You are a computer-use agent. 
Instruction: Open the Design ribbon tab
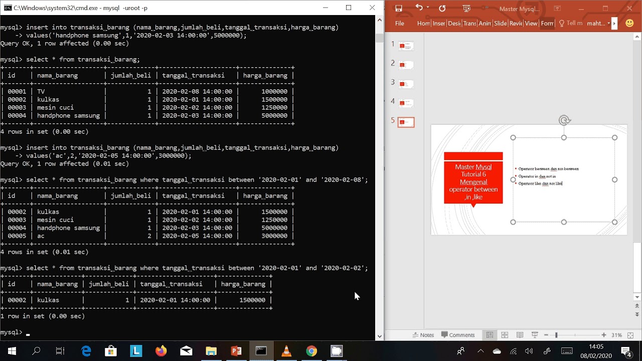tap(454, 24)
